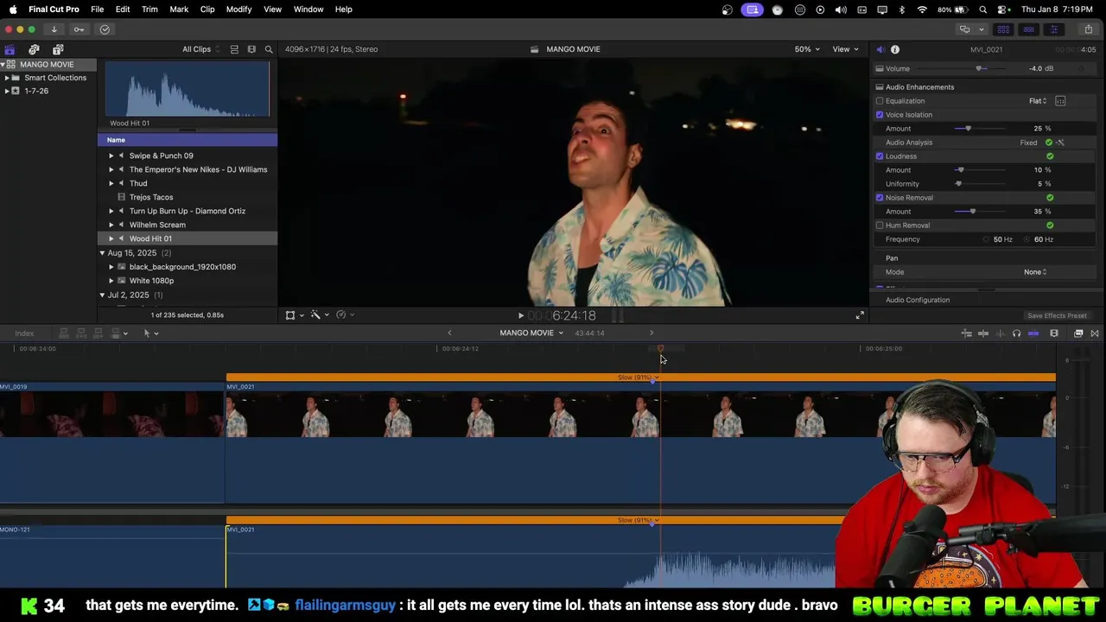Open Audio Configuration section
The height and width of the screenshot is (622, 1106).
coord(918,300)
